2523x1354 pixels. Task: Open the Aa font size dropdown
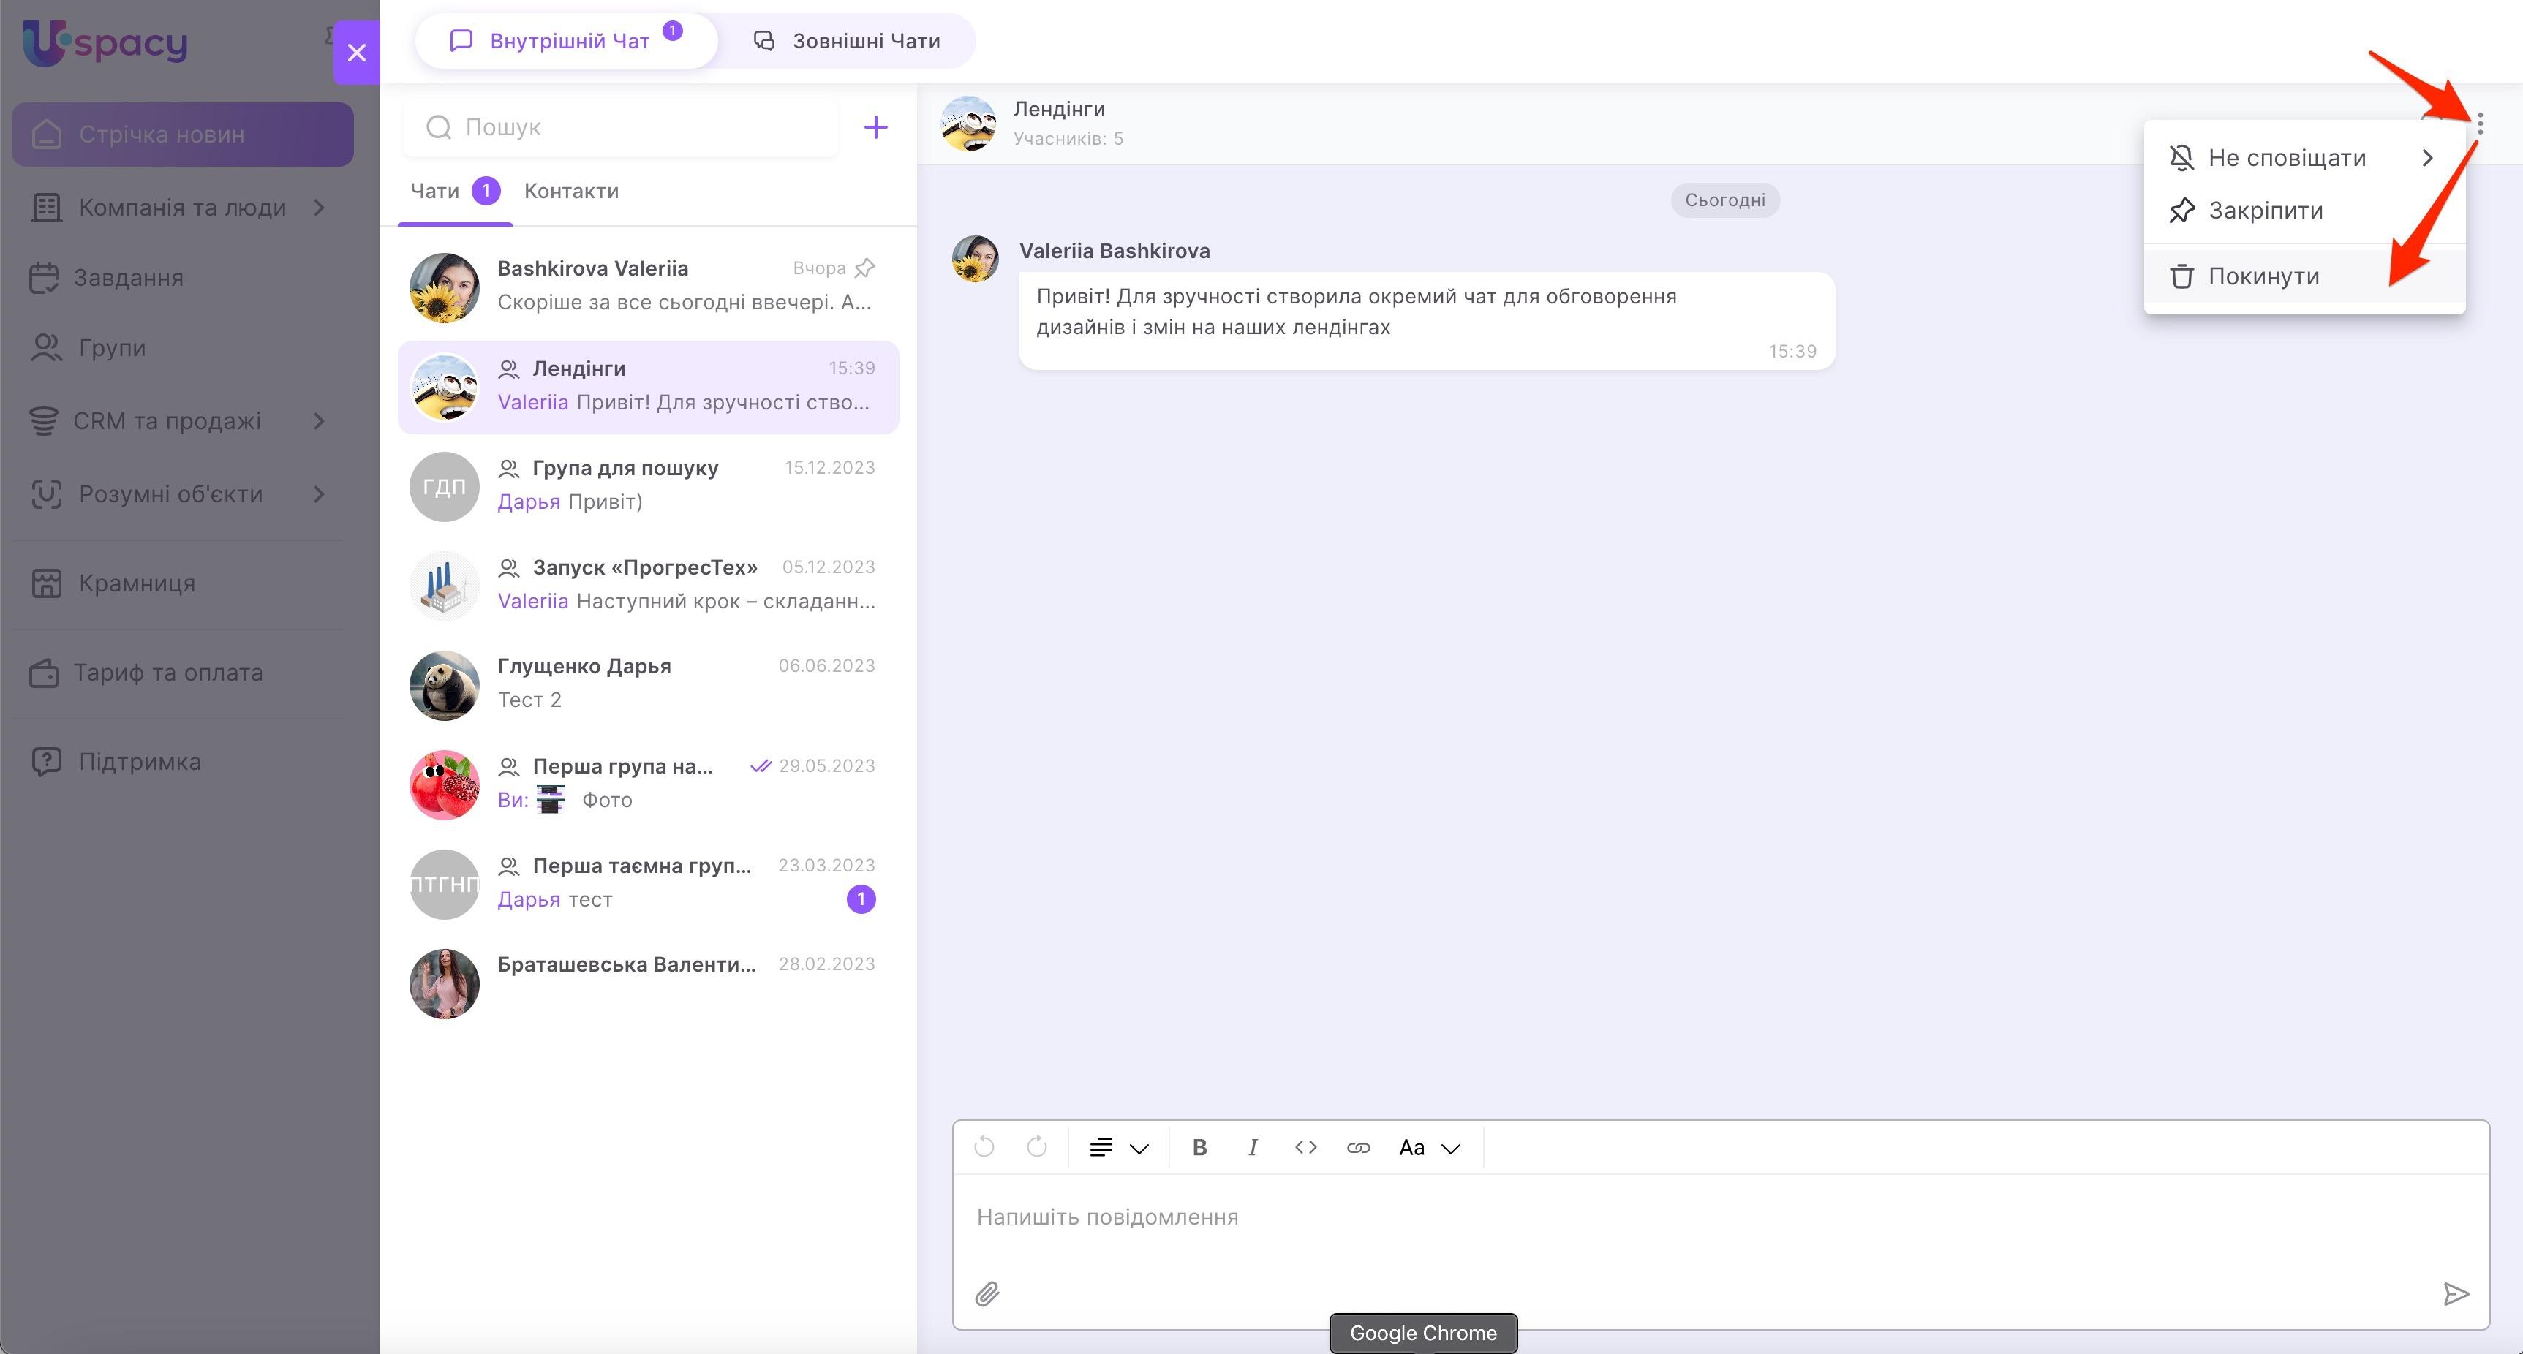[x=1429, y=1147]
